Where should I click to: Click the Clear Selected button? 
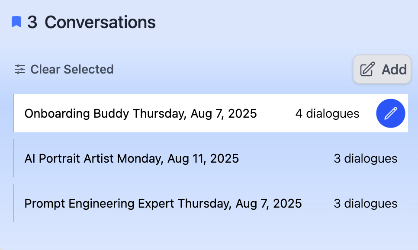coord(63,69)
